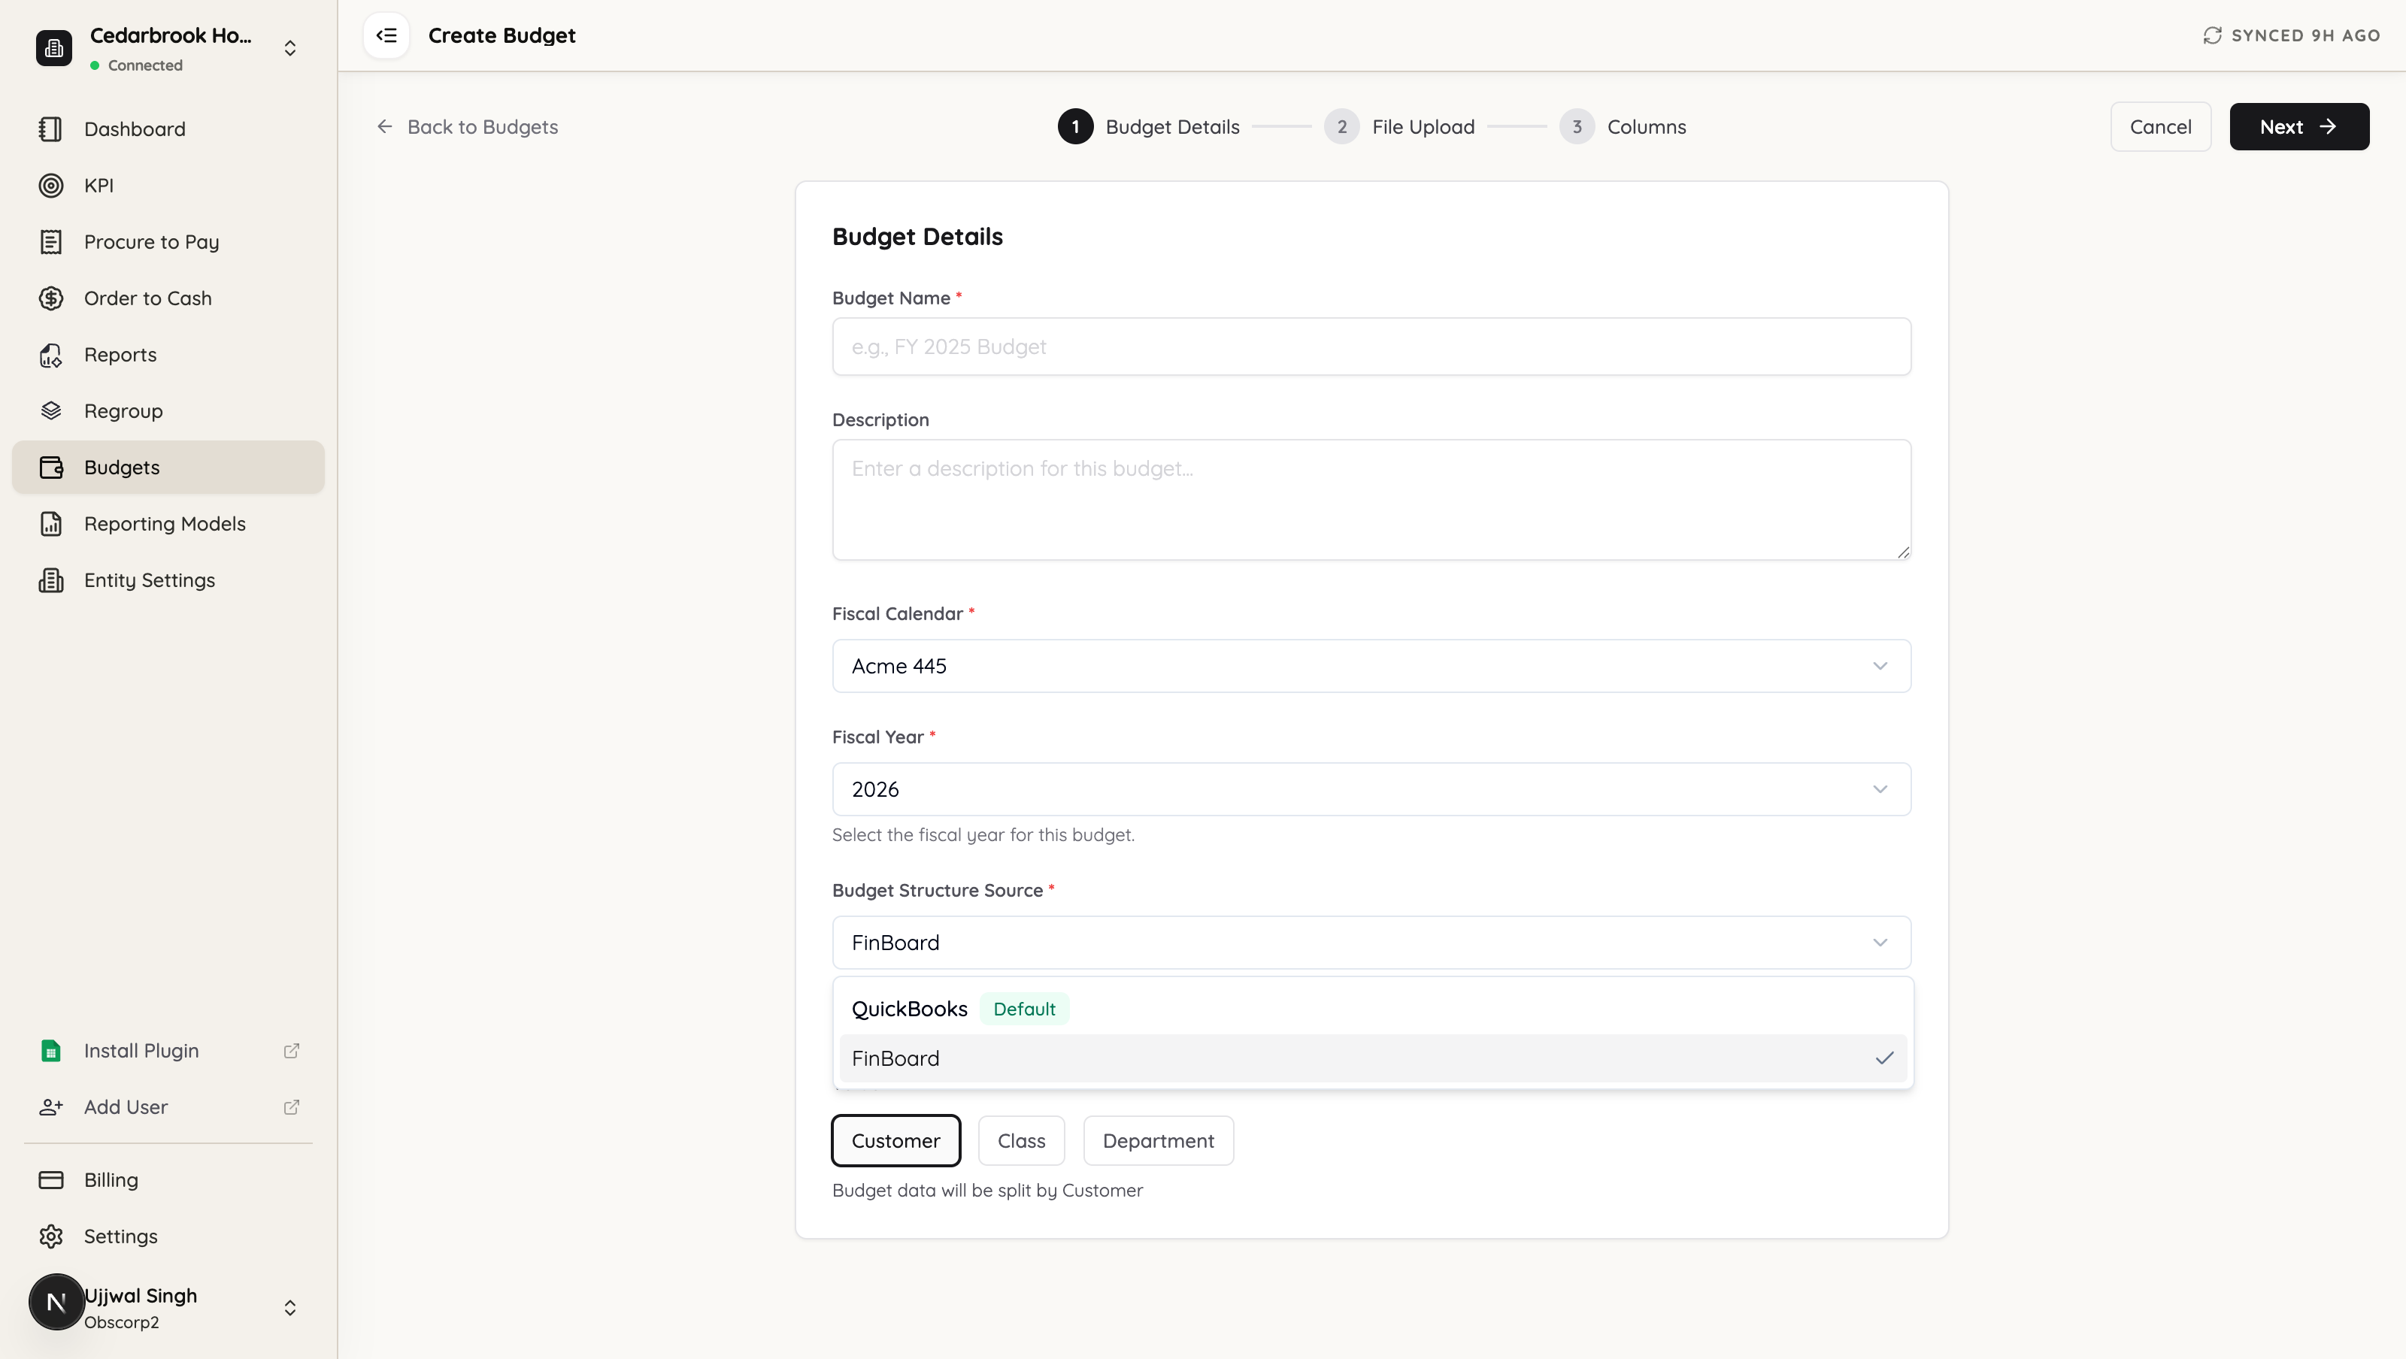Viewport: 2406px width, 1359px height.
Task: Select step 2 File Upload
Action: 1399,126
